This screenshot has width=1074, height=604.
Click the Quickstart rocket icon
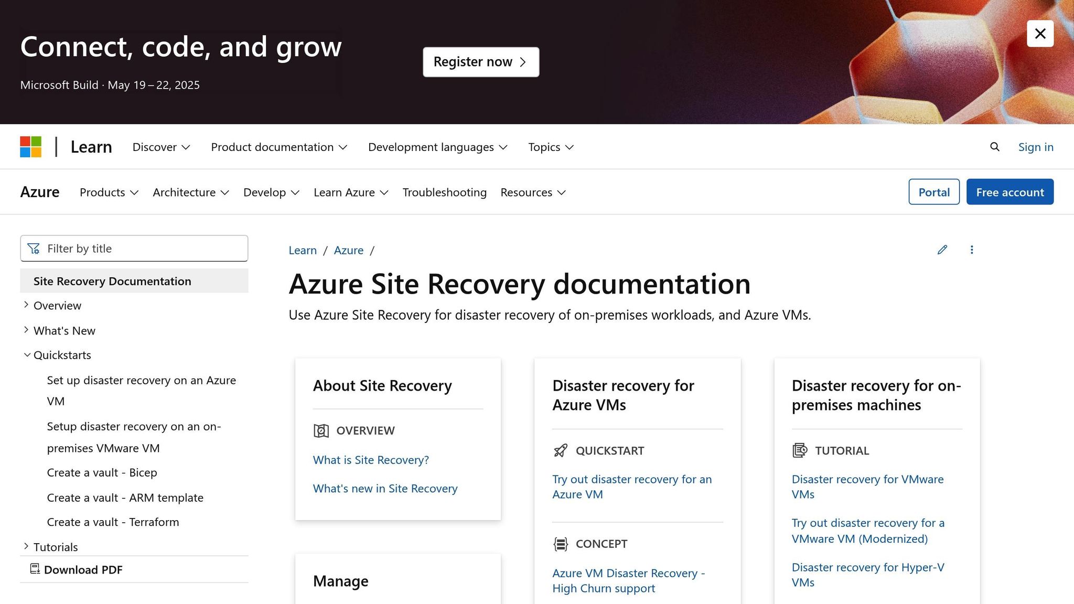(561, 450)
